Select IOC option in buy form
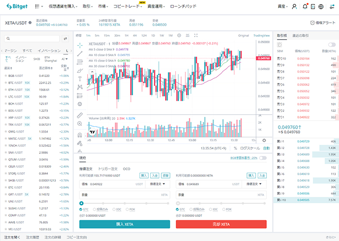The height and width of the screenshot is (241, 339). pyautogui.click(x=116, y=209)
